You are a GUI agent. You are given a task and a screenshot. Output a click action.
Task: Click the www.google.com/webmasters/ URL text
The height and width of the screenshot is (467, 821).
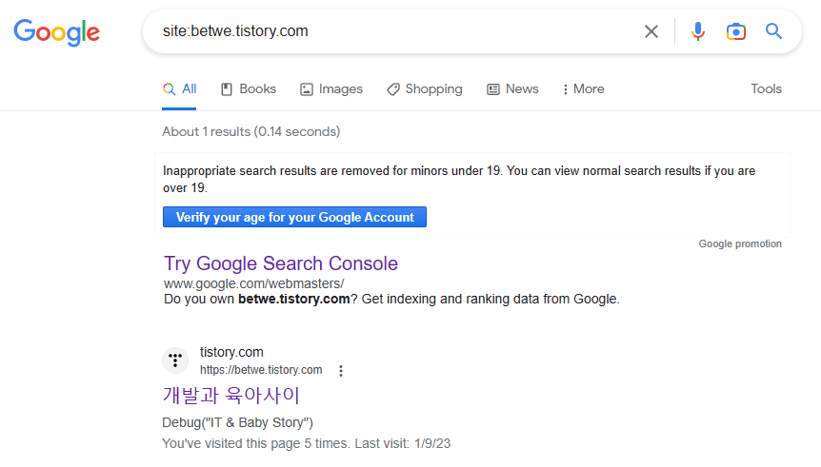[253, 283]
